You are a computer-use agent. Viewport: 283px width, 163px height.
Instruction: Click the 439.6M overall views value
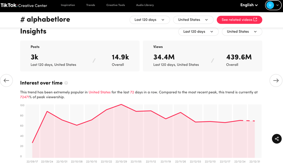click(x=239, y=57)
